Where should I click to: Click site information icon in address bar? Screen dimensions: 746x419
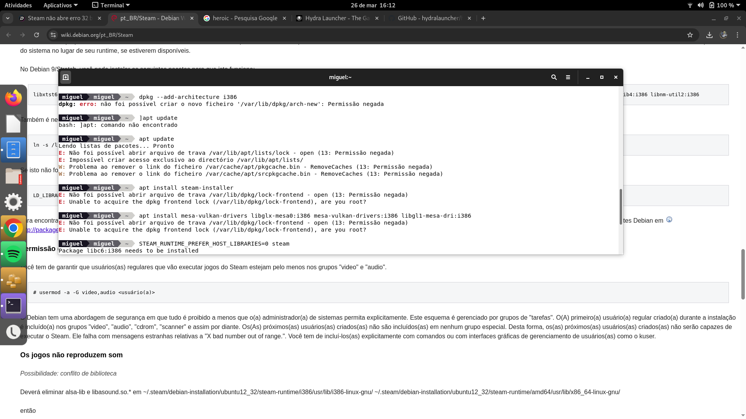click(54, 35)
